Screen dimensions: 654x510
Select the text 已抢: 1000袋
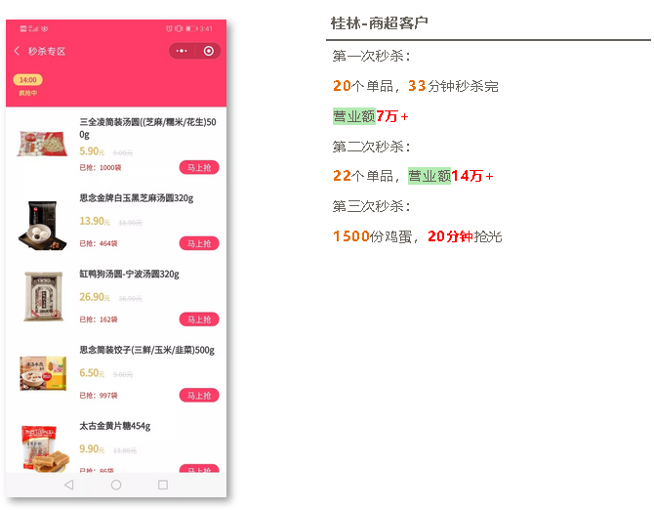(x=101, y=168)
